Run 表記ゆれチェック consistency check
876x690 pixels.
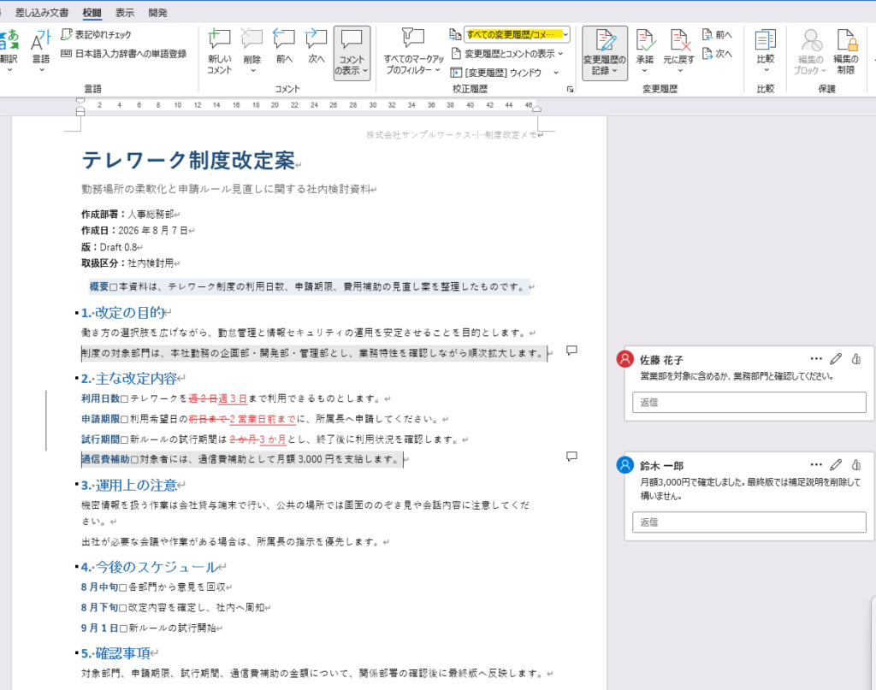96,34
